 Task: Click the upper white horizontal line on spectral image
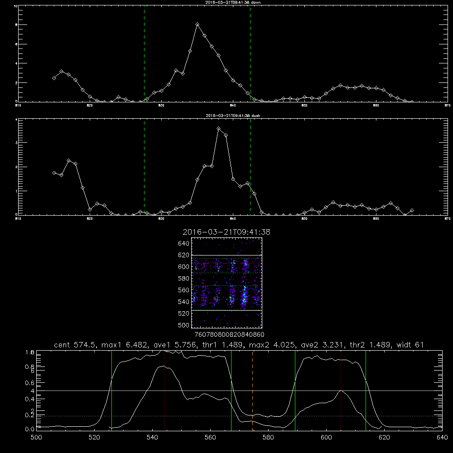[227, 255]
